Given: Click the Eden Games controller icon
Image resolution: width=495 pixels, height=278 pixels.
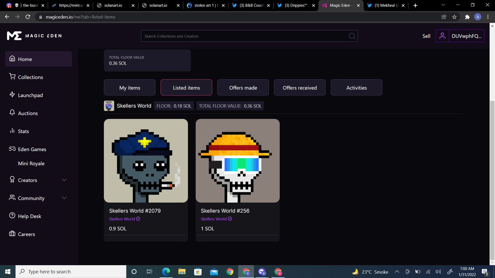Looking at the screenshot, I should click(x=12, y=149).
